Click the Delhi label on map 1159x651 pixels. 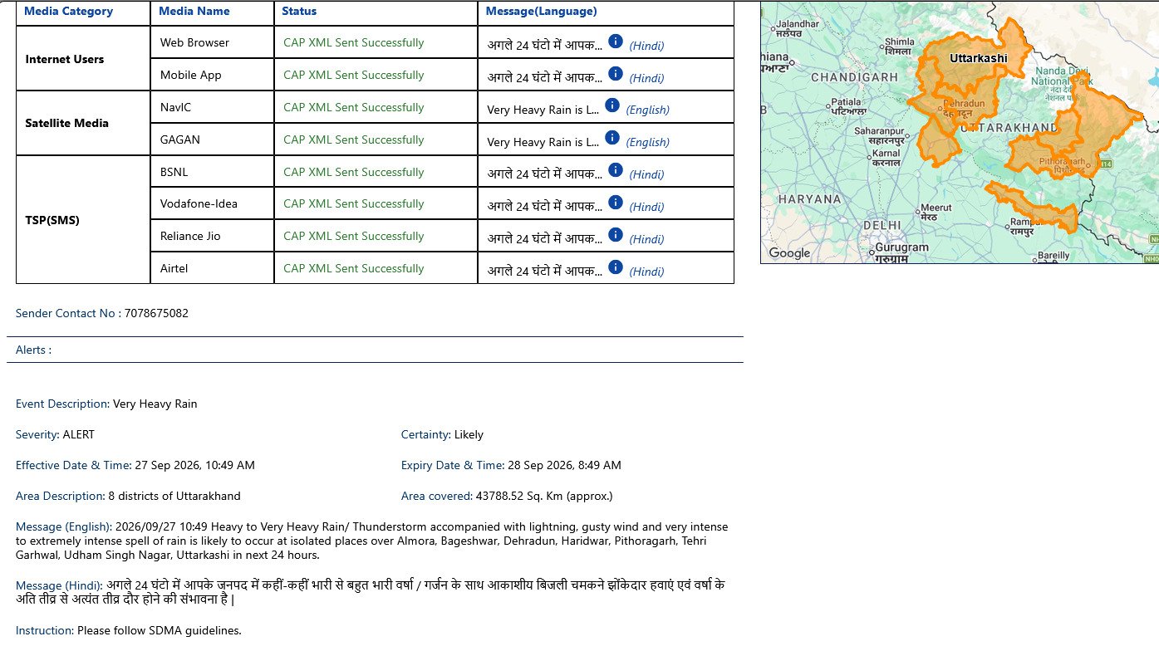coord(882,225)
